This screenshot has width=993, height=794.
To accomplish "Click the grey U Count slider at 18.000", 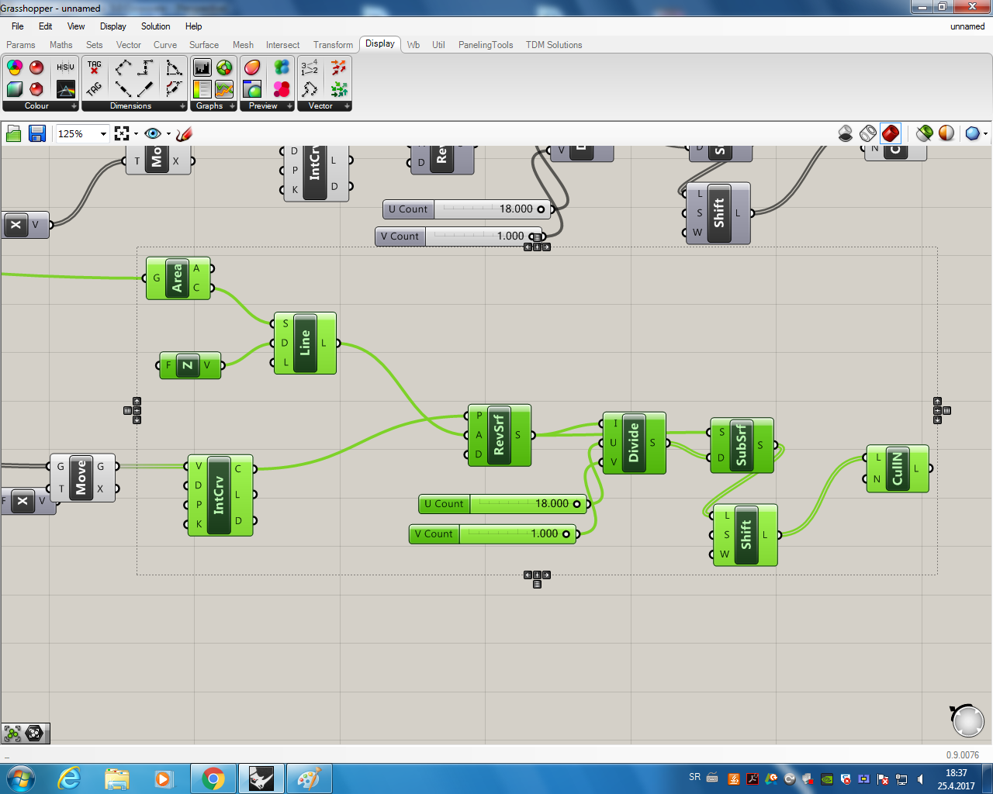I will (x=468, y=209).
